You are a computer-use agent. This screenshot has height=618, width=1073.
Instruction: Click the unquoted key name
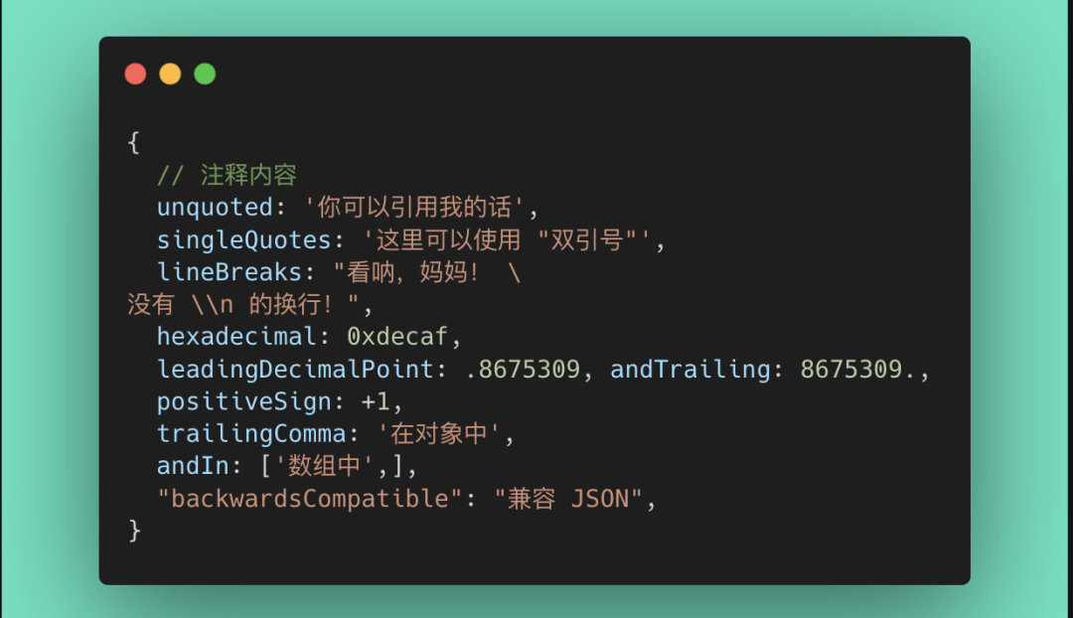tap(214, 208)
